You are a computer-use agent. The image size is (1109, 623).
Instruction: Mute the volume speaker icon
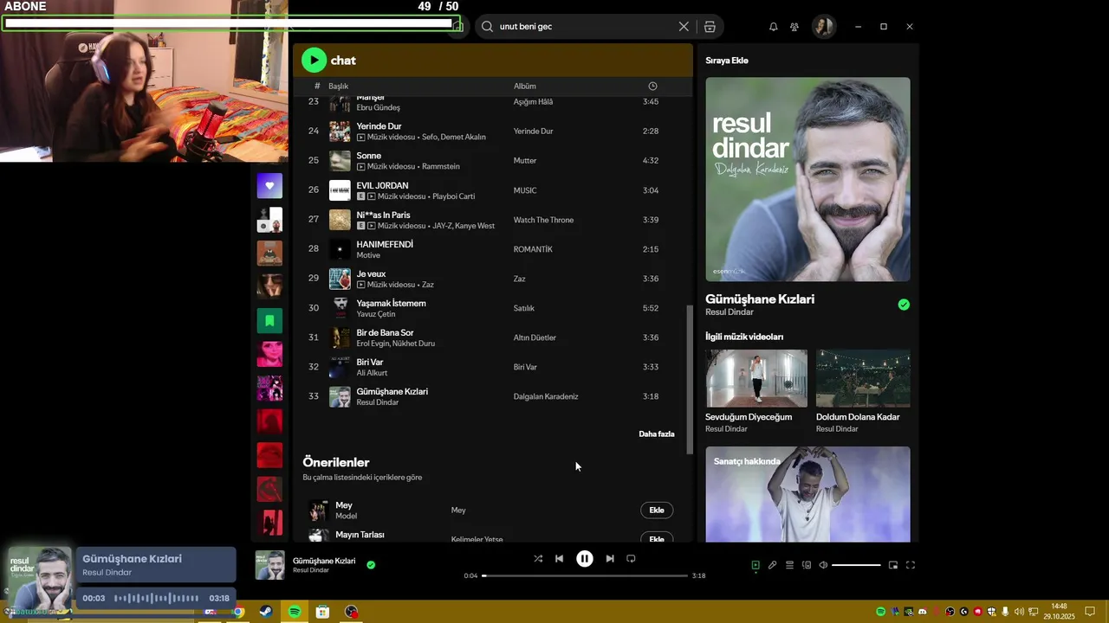pyautogui.click(x=823, y=565)
